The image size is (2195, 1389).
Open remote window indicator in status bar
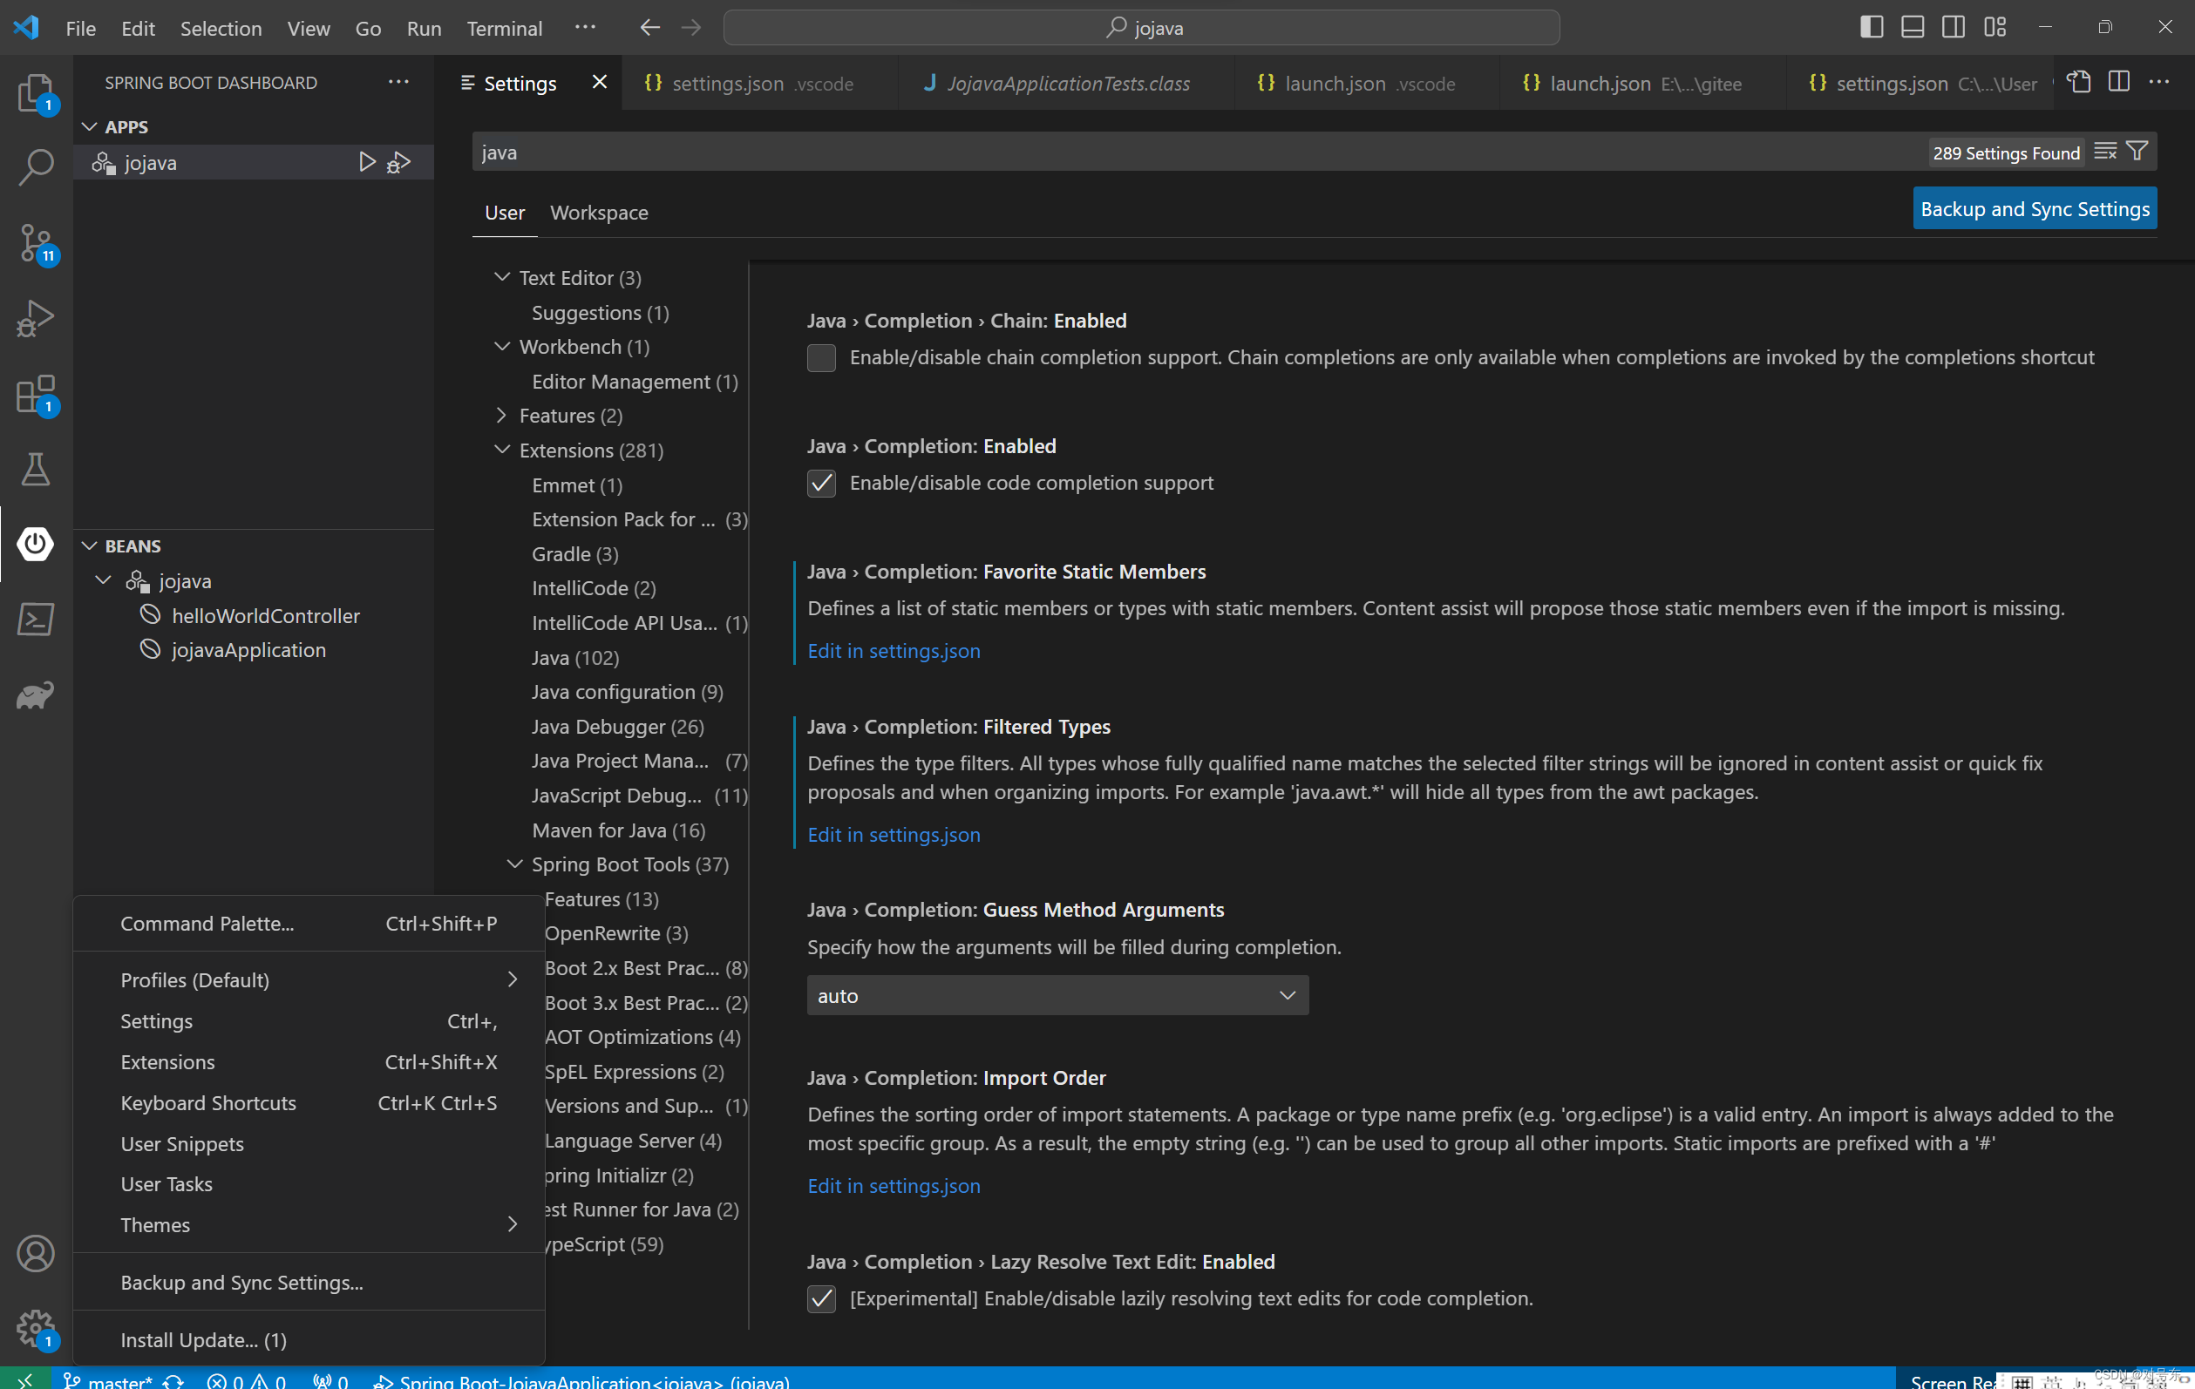[24, 1379]
